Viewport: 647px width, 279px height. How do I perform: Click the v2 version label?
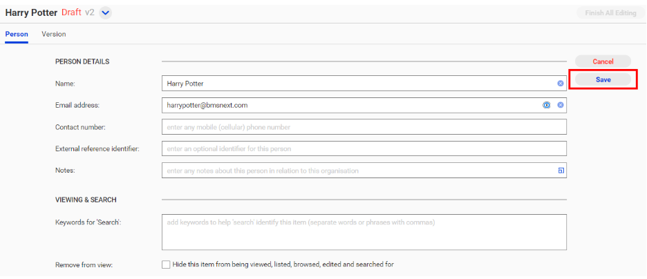pos(90,12)
